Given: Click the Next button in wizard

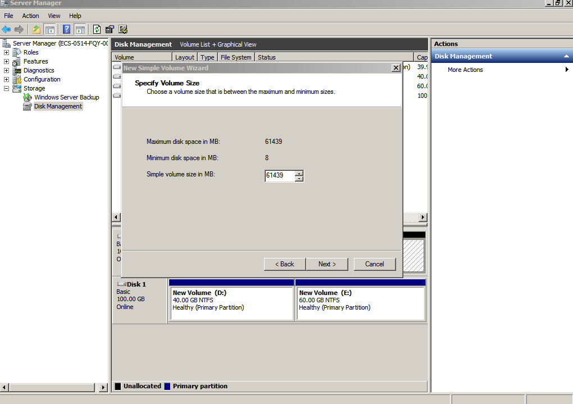Looking at the screenshot, I should click(327, 264).
